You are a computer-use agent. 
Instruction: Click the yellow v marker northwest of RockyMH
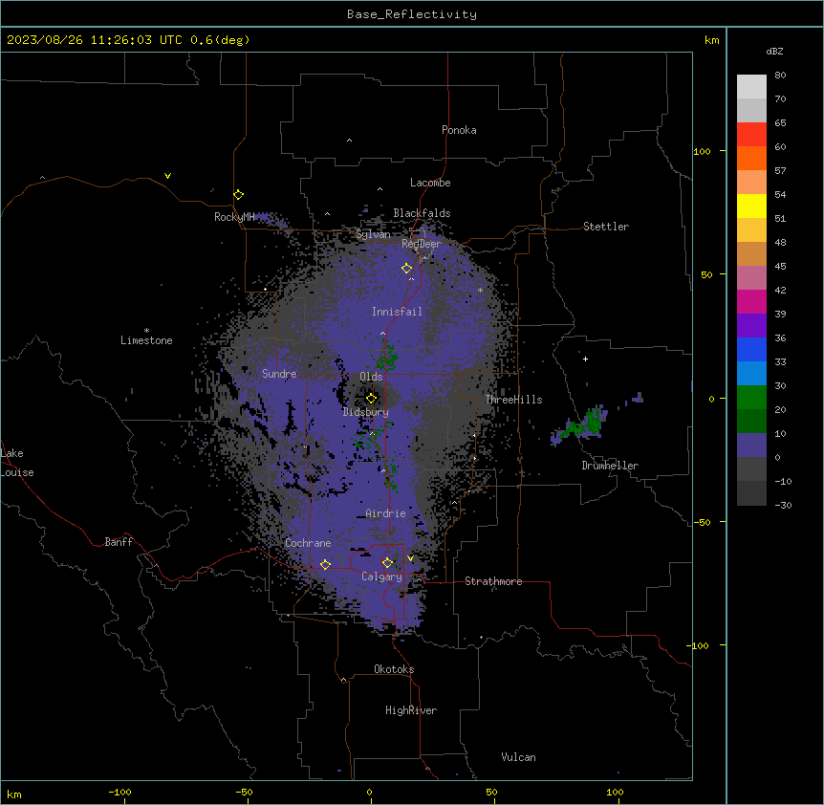pyautogui.click(x=167, y=176)
